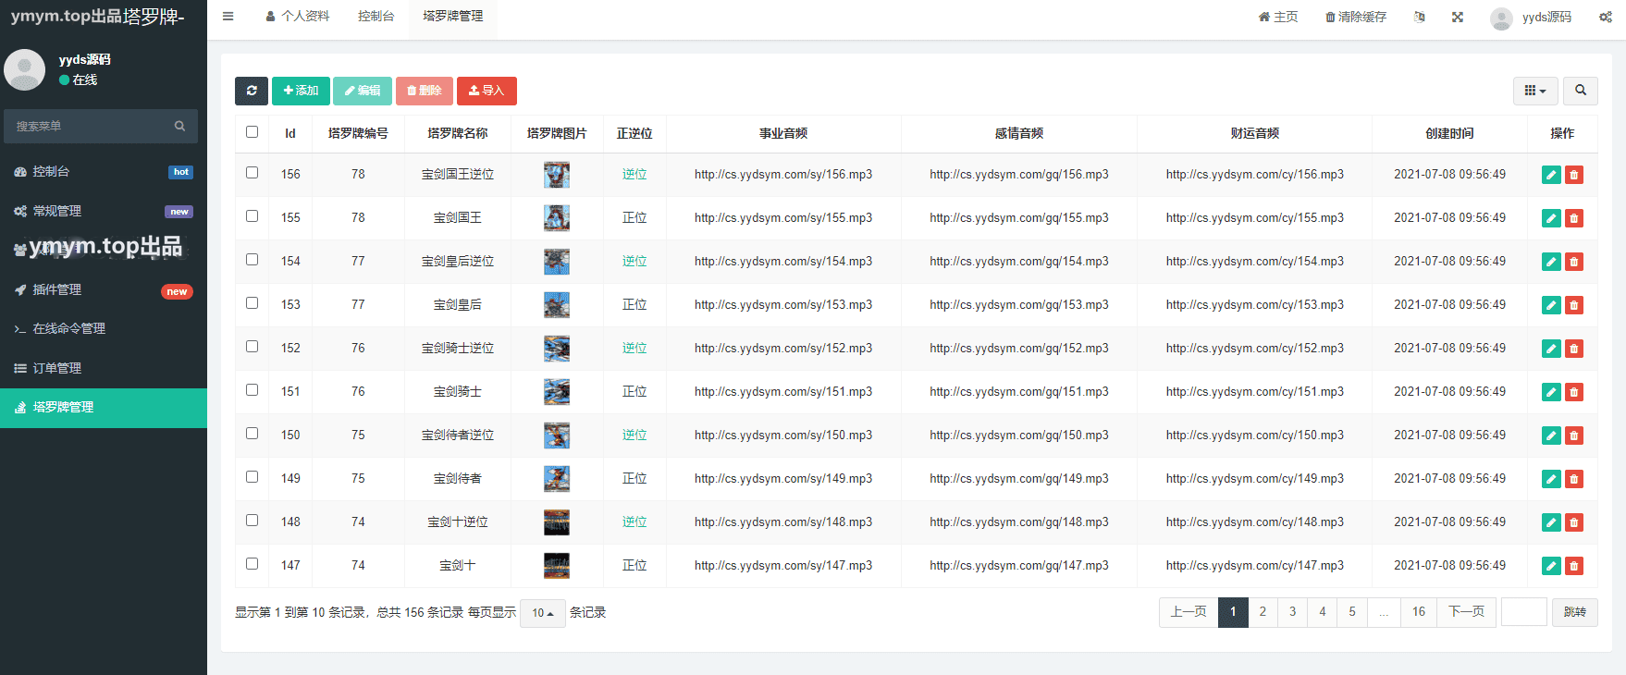Image resolution: width=1626 pixels, height=675 pixels.
Task: Select the 塔罗牌管理 top tab
Action: [453, 17]
